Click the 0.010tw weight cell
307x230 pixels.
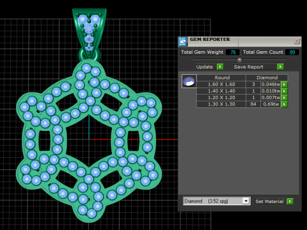[x=271, y=91]
